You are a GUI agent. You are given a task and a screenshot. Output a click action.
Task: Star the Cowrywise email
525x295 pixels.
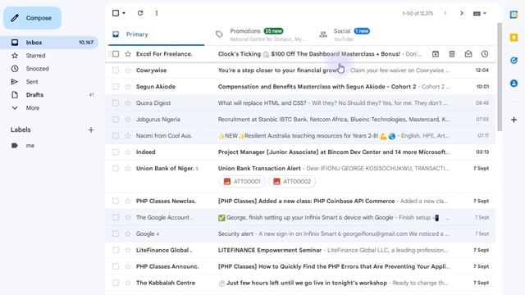pos(128,70)
